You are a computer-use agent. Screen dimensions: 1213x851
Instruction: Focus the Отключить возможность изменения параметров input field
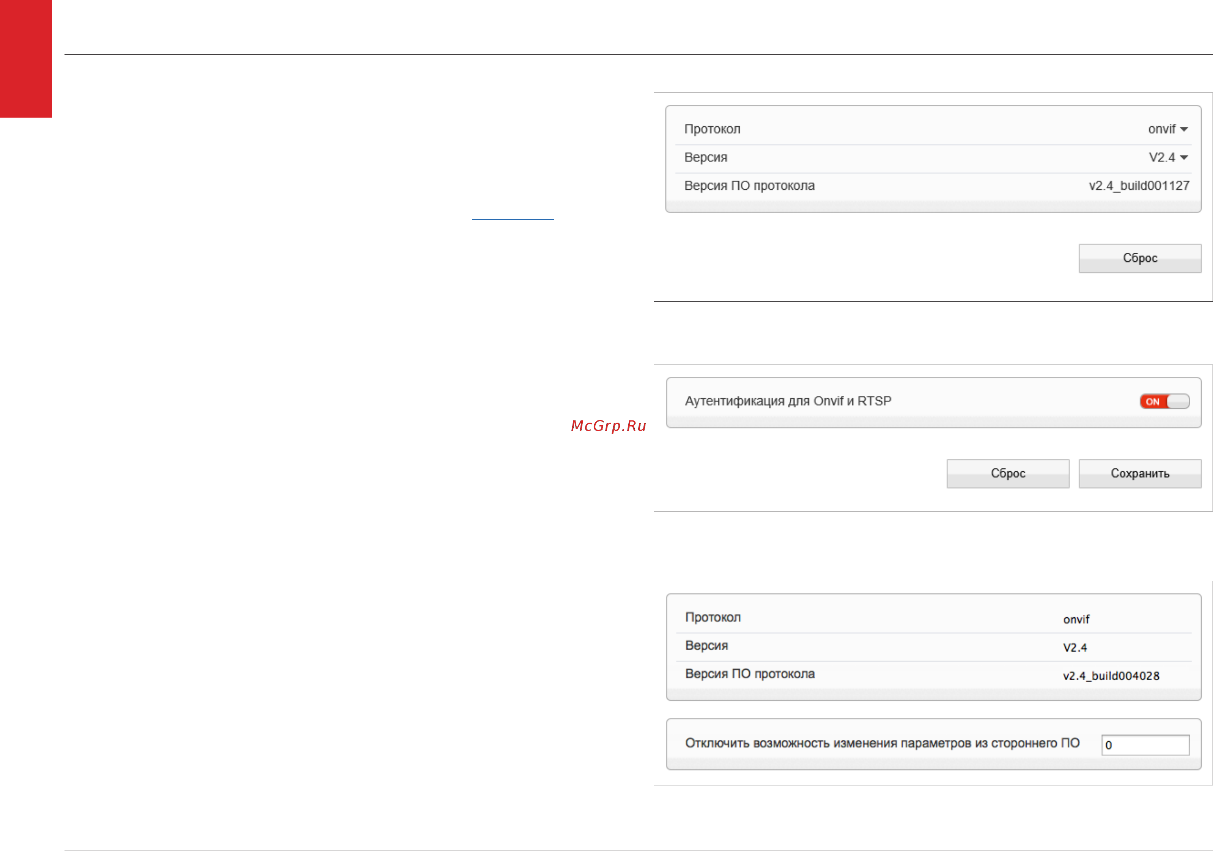pos(1145,745)
